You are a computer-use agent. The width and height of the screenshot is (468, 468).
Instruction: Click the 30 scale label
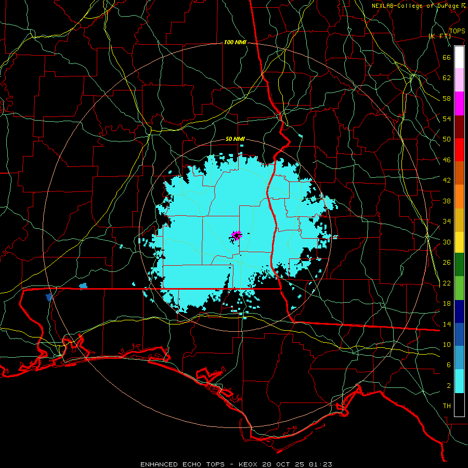coord(447,242)
